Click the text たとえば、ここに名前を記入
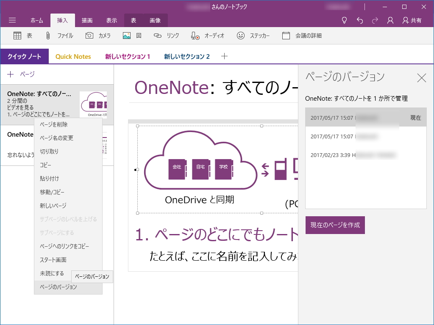Screen dimensions: 434x325 (x=224, y=256)
